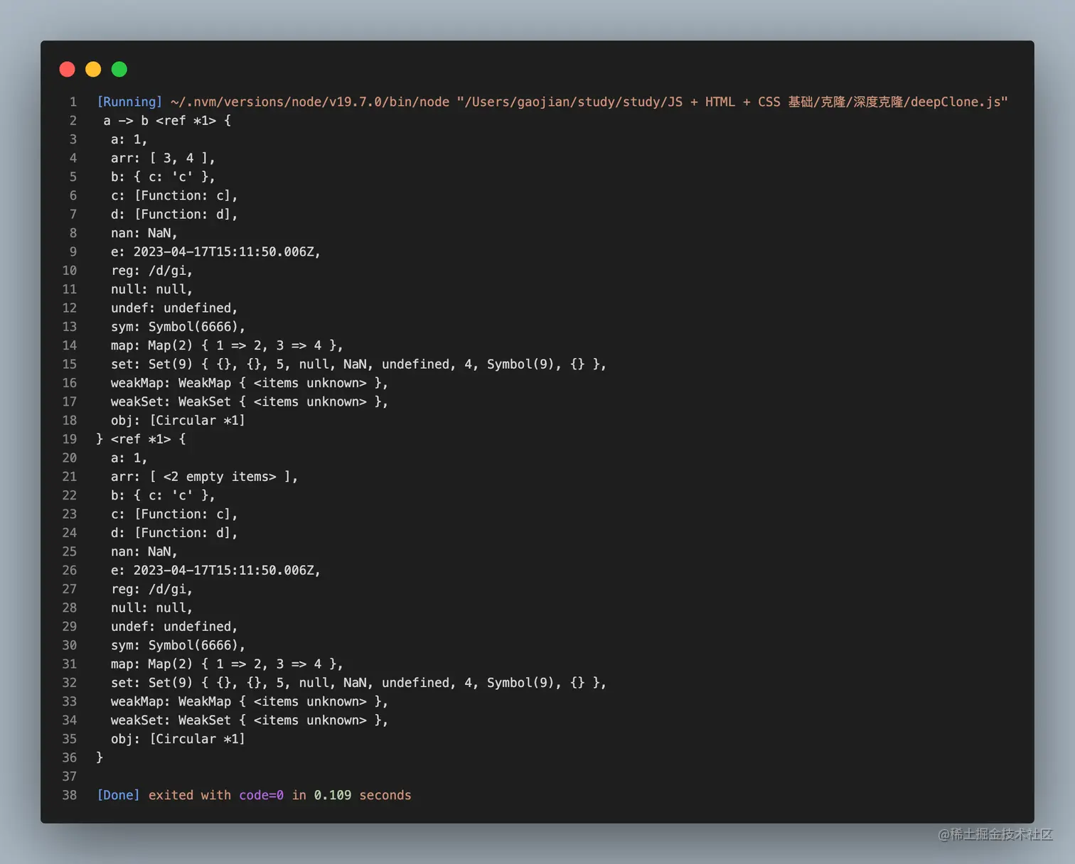Click the 稀土掘金技术社区 watermark

(995, 834)
